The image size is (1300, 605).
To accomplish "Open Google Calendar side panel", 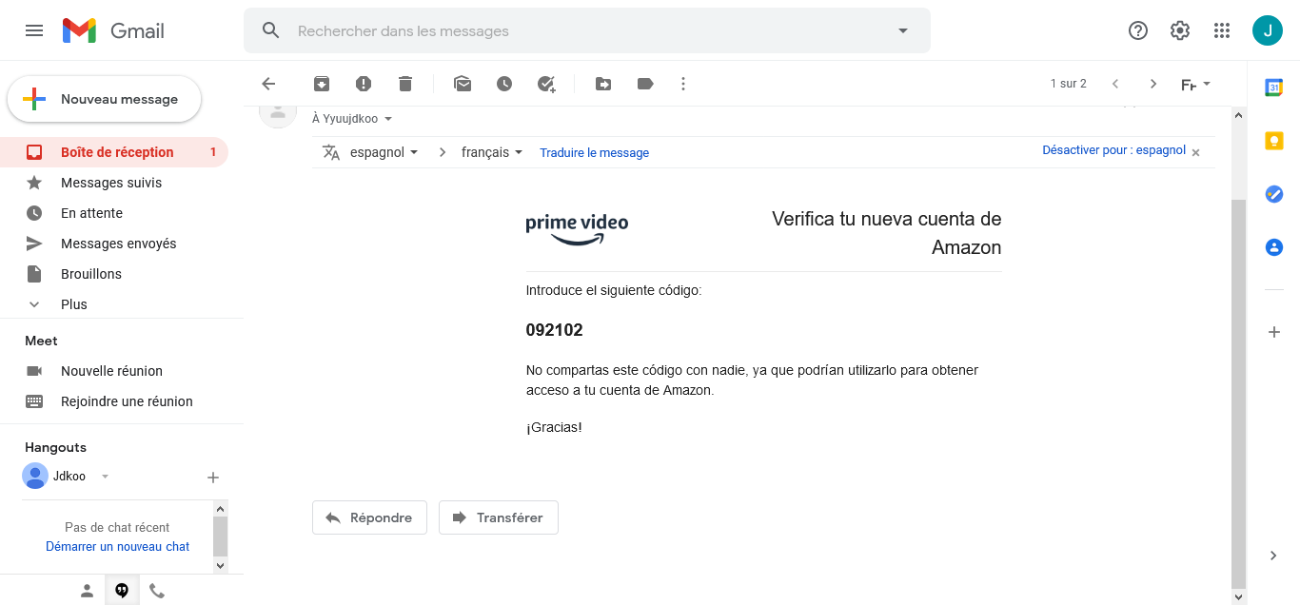I will click(x=1273, y=88).
